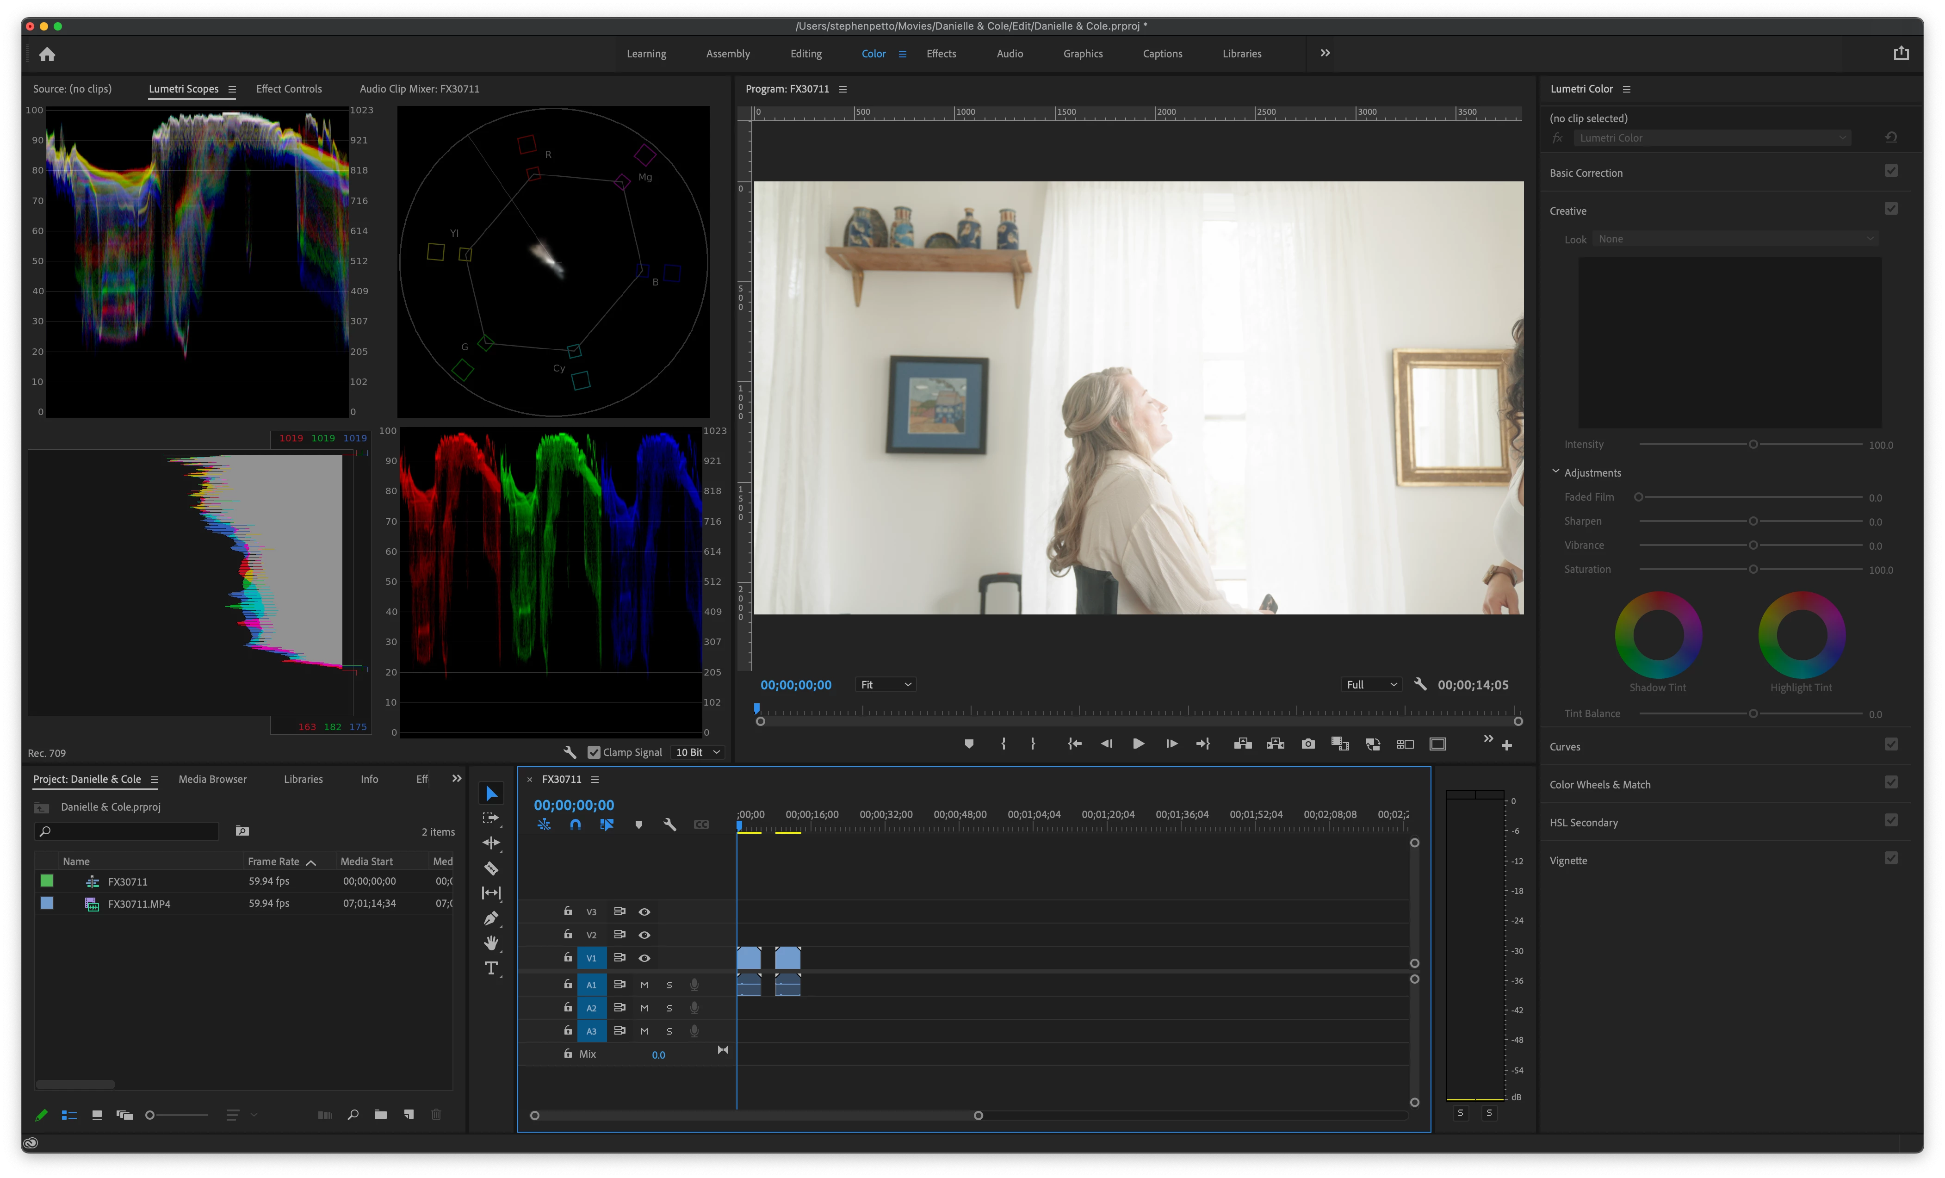The height and width of the screenshot is (1178, 1945).
Task: Expand the Basic Correction section
Action: (1586, 173)
